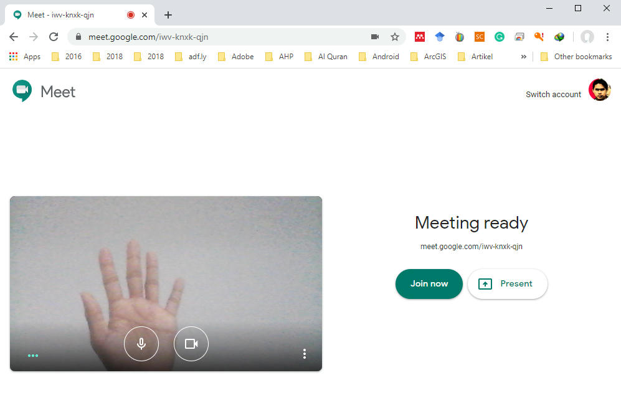Click the webcam preview thumbnail
The image size is (621, 393).
pyautogui.click(x=166, y=283)
